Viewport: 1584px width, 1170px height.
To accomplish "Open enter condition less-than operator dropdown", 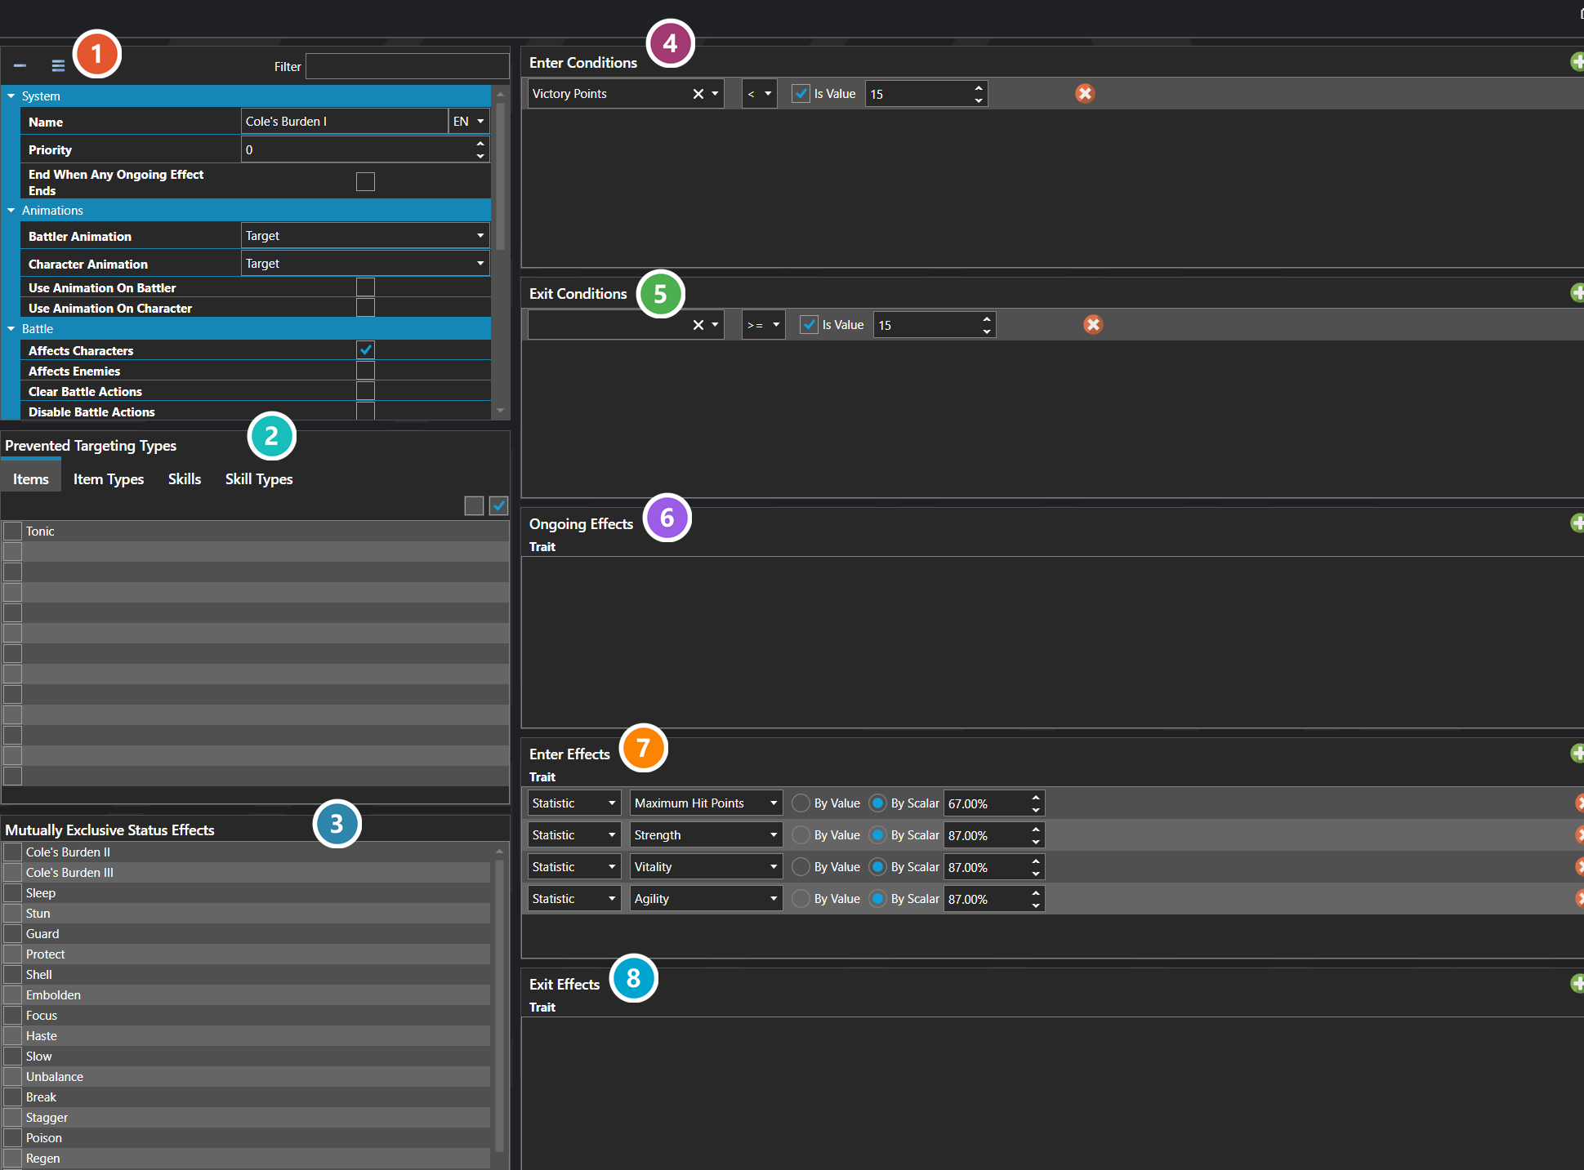I will pos(760,94).
